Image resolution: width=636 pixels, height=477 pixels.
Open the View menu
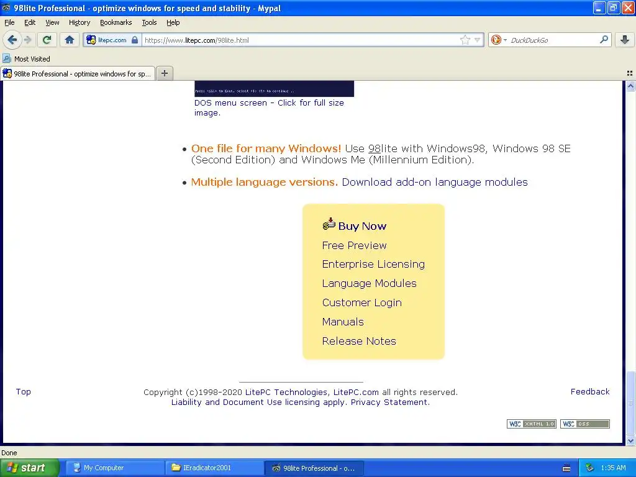pyautogui.click(x=52, y=22)
